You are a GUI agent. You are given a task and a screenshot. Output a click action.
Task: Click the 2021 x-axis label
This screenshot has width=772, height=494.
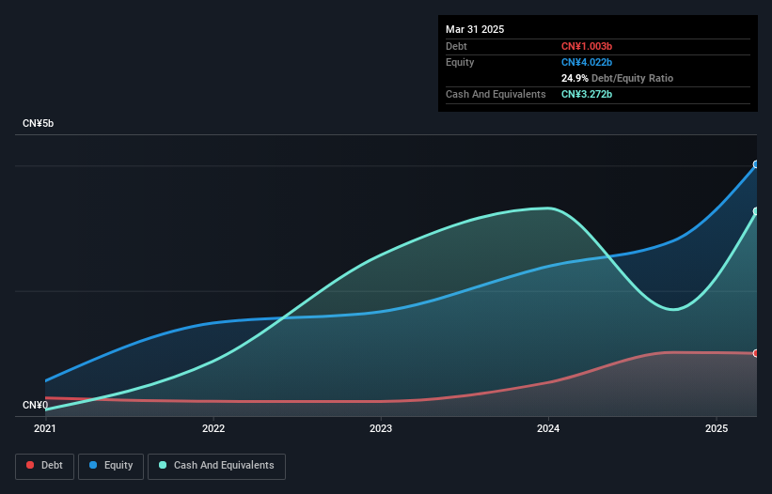[x=45, y=428]
